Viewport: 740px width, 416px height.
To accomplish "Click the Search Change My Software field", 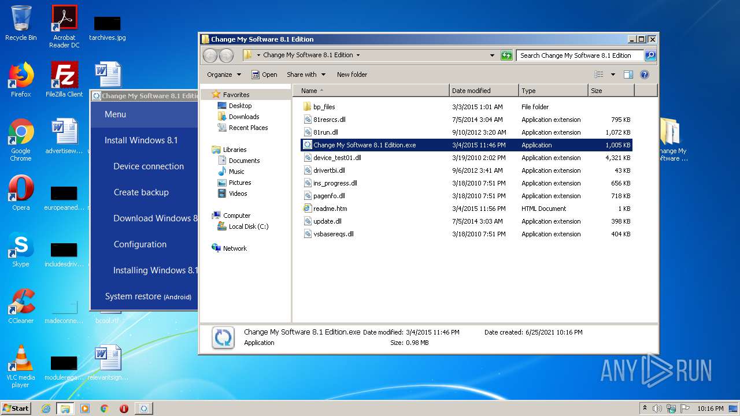I will (x=580, y=55).
